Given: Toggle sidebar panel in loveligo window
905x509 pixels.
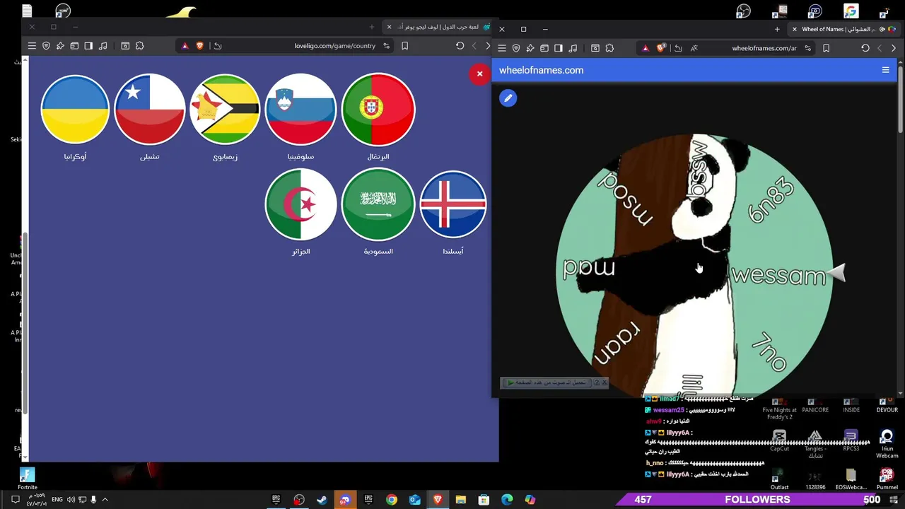Looking at the screenshot, I should coord(88,46).
